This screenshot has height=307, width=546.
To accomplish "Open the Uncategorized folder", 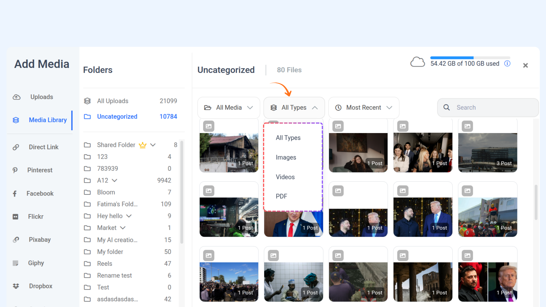I will click(117, 117).
